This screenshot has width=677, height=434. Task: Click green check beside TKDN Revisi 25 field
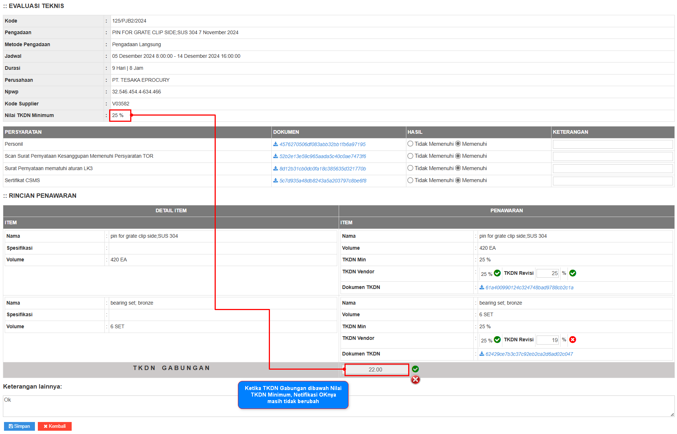tap(573, 273)
